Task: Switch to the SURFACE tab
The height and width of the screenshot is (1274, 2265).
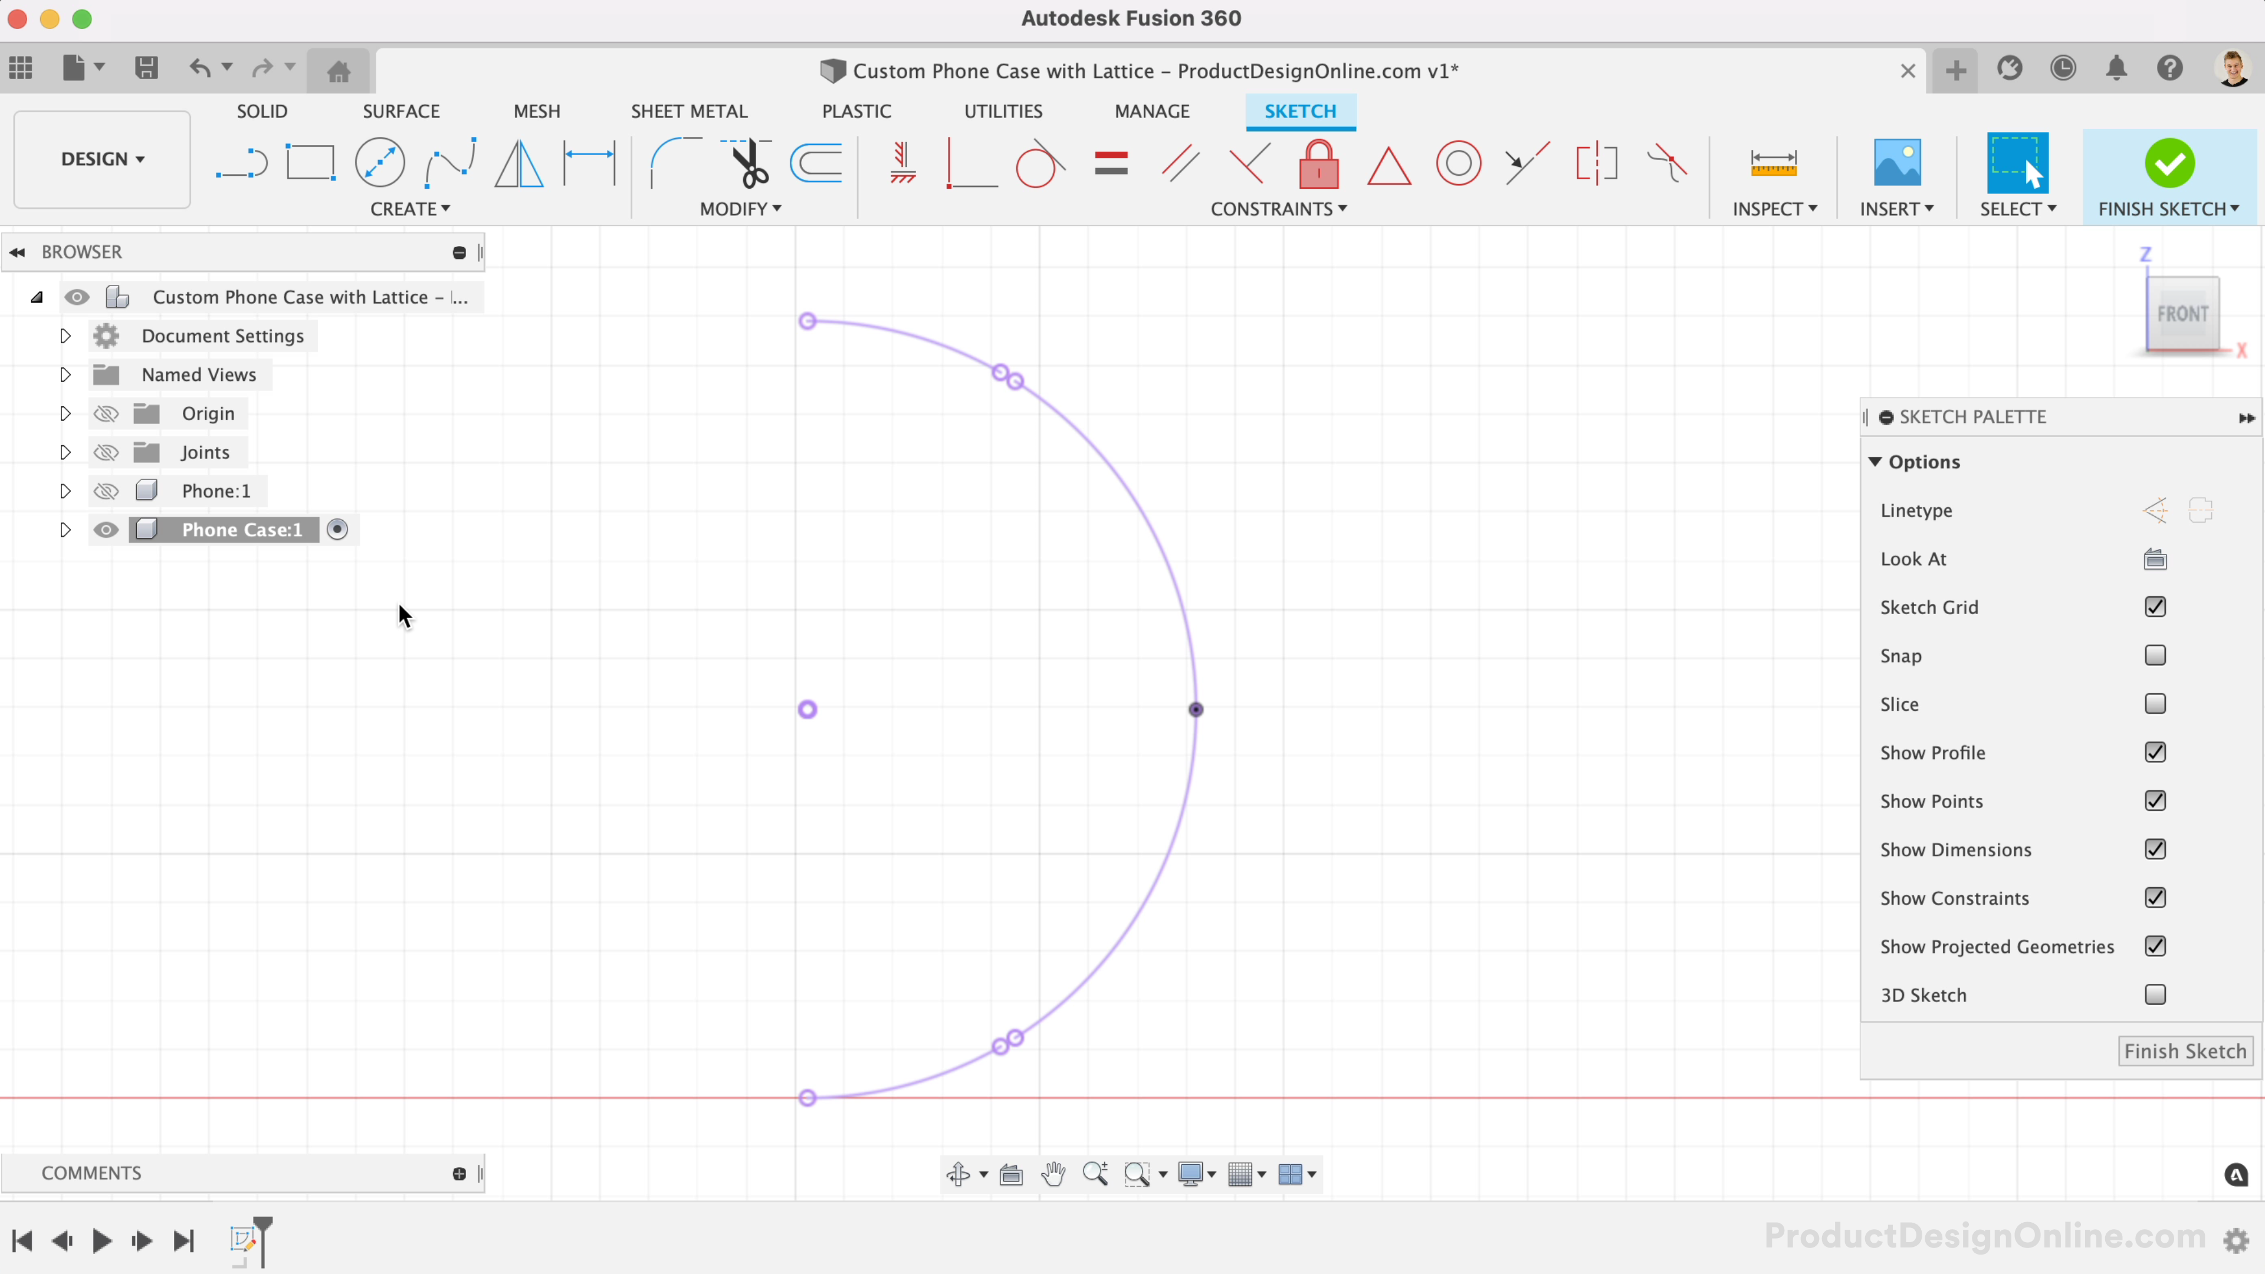Action: (401, 111)
